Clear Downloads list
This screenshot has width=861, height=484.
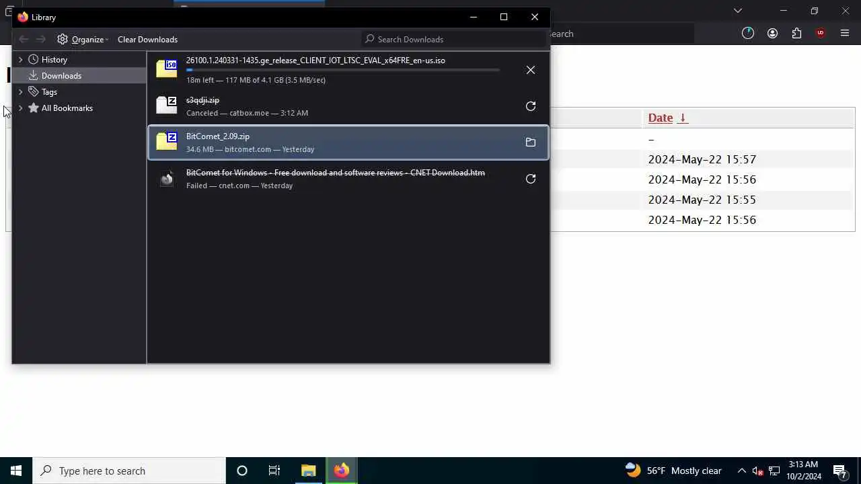(x=147, y=39)
